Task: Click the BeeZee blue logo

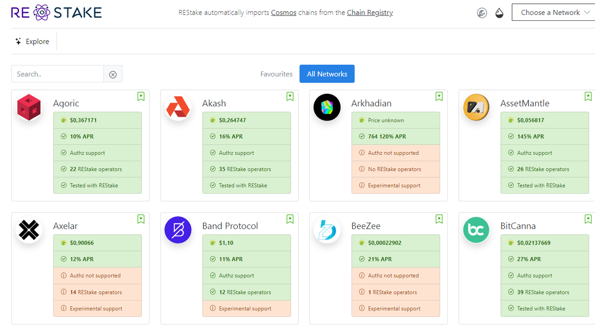Action: [327, 230]
